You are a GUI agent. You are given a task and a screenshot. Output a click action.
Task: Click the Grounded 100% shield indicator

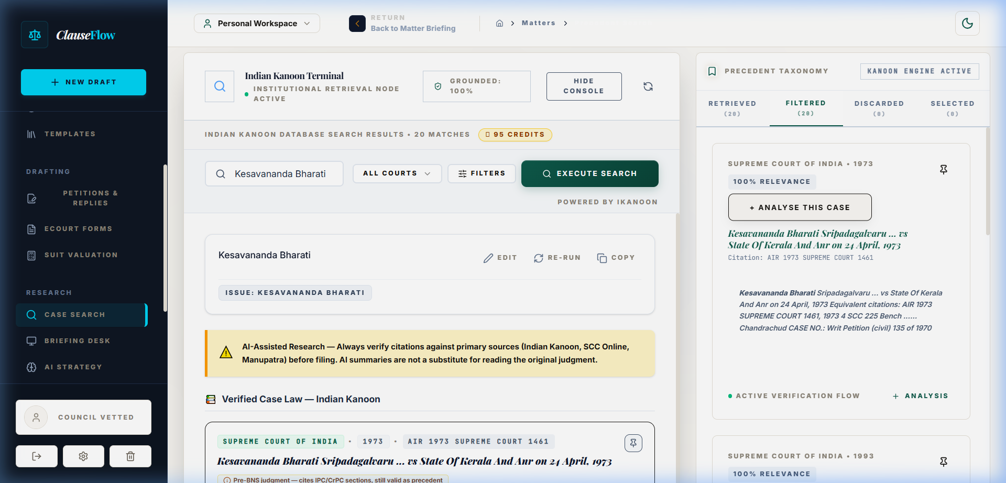(477, 86)
